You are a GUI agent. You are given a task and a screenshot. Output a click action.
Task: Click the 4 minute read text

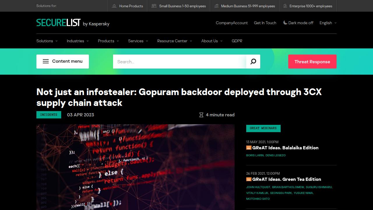tap(220, 115)
